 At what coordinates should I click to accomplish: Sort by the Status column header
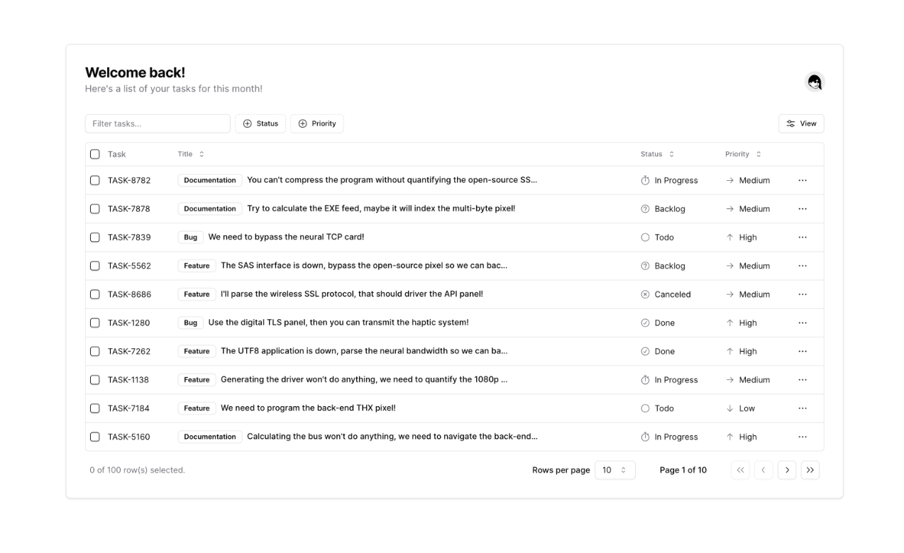click(657, 155)
